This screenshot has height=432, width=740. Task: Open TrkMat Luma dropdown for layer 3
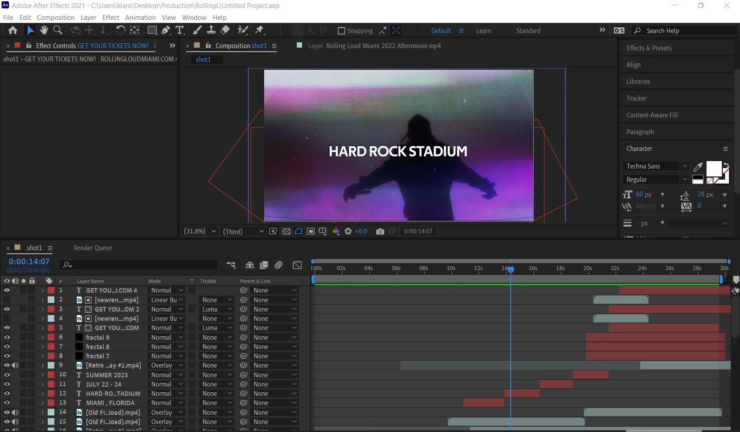point(216,309)
